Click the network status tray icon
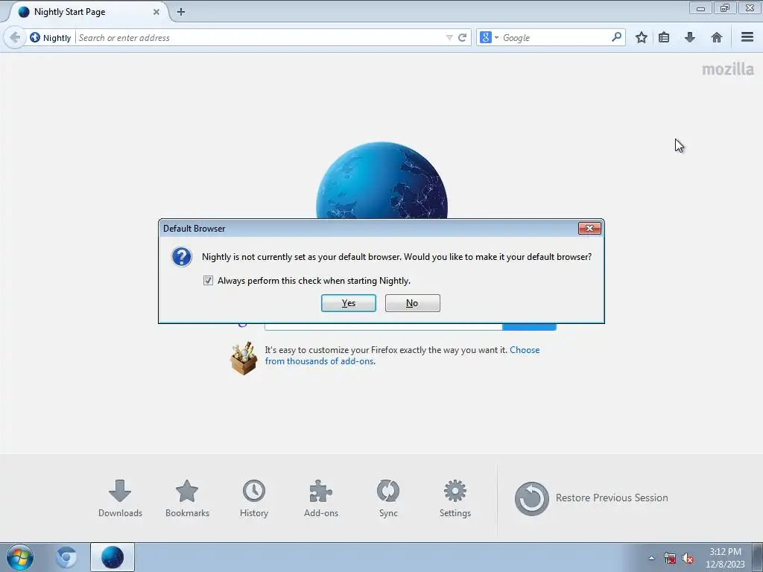This screenshot has width=763, height=572. point(670,558)
